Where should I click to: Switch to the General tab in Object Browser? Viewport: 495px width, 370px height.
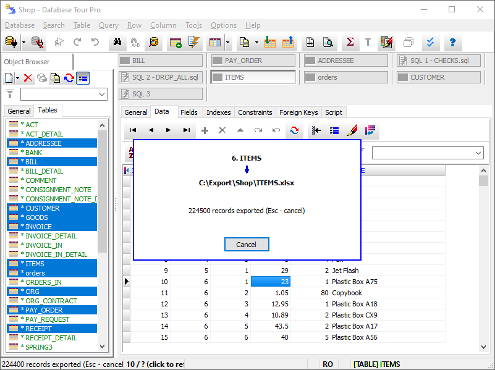19,111
